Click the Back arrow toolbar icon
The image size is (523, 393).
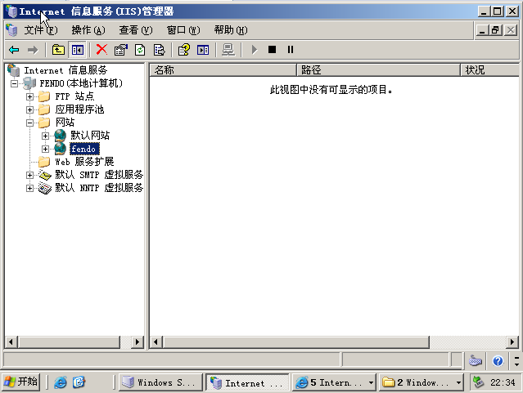(14, 50)
